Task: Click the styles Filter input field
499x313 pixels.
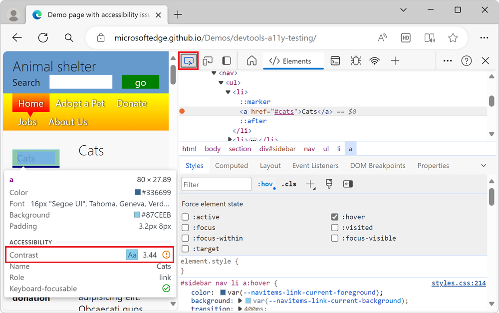Action: [x=216, y=184]
